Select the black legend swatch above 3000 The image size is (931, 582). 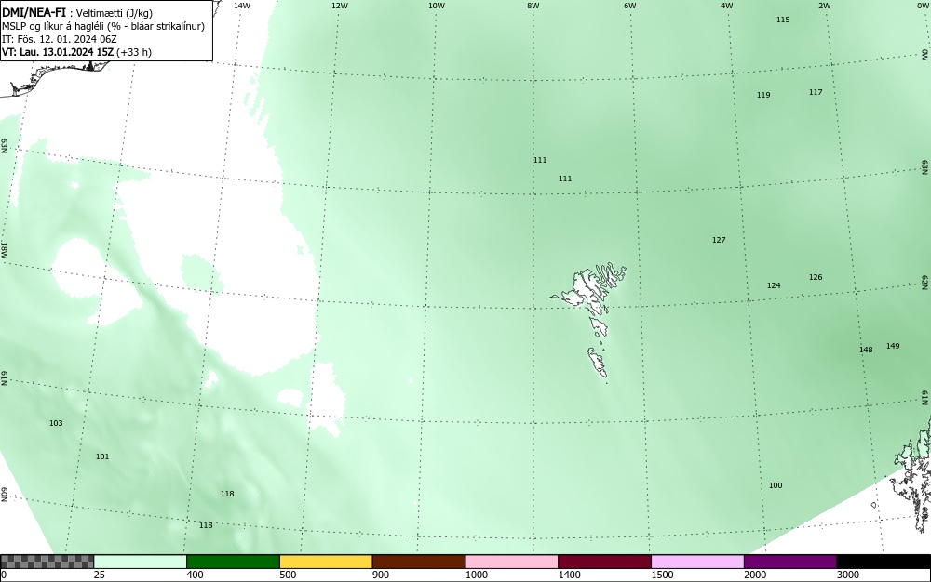click(x=884, y=562)
